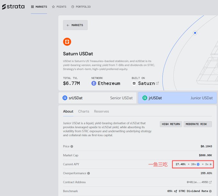The image size is (218, 196).
Task: Click the contract address 0x011e...455D
Action: [x=197, y=182]
